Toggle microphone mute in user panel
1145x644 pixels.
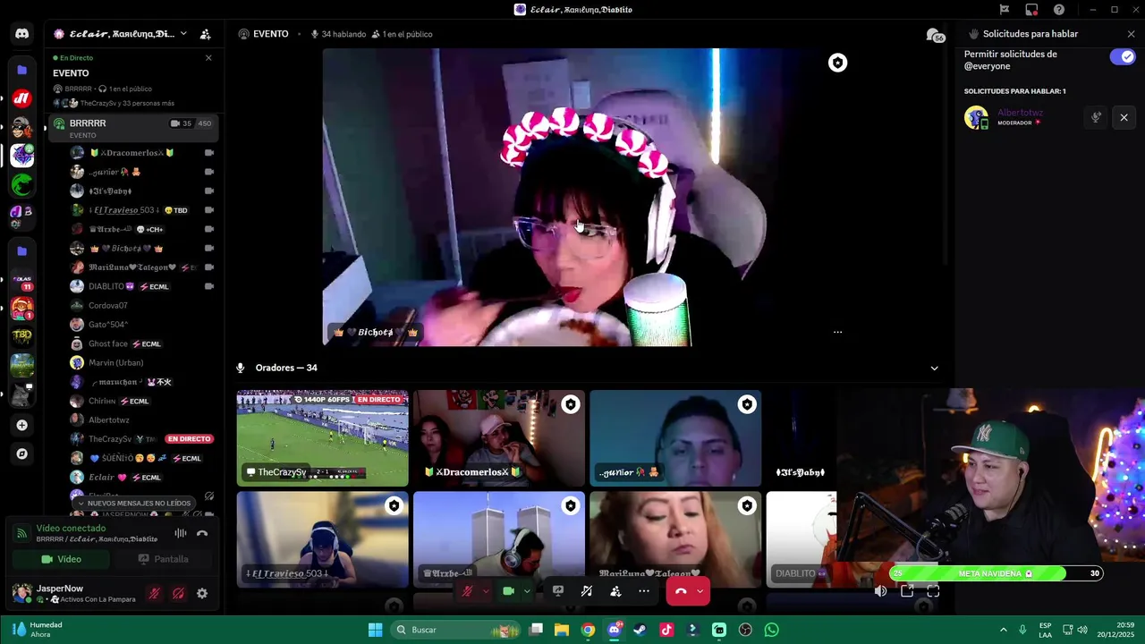[x=155, y=593]
